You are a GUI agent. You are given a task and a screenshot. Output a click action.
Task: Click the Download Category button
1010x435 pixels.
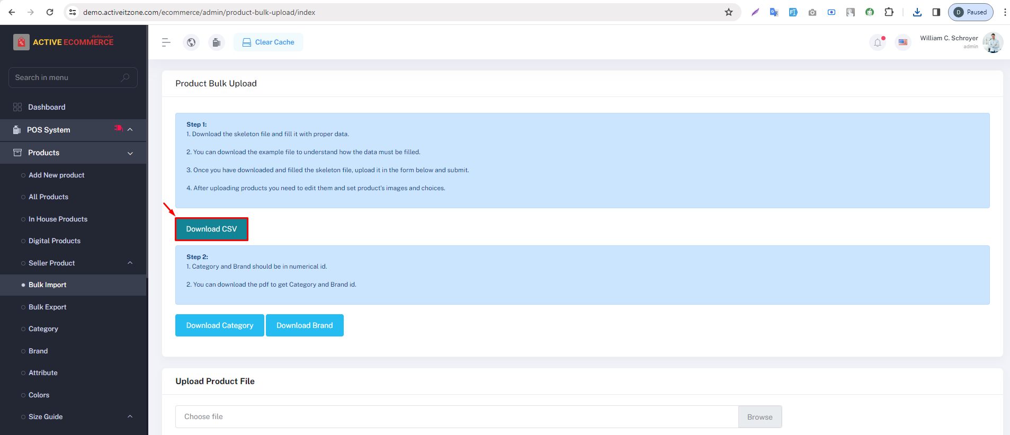coord(220,325)
